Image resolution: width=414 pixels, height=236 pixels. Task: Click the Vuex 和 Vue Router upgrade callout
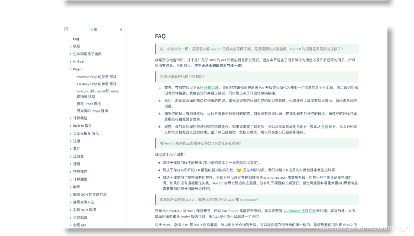pyautogui.click(x=257, y=200)
